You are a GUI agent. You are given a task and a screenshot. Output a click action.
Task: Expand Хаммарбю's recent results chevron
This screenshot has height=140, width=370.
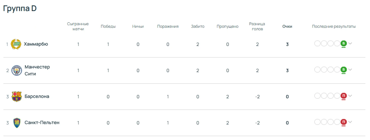coord(350,43)
